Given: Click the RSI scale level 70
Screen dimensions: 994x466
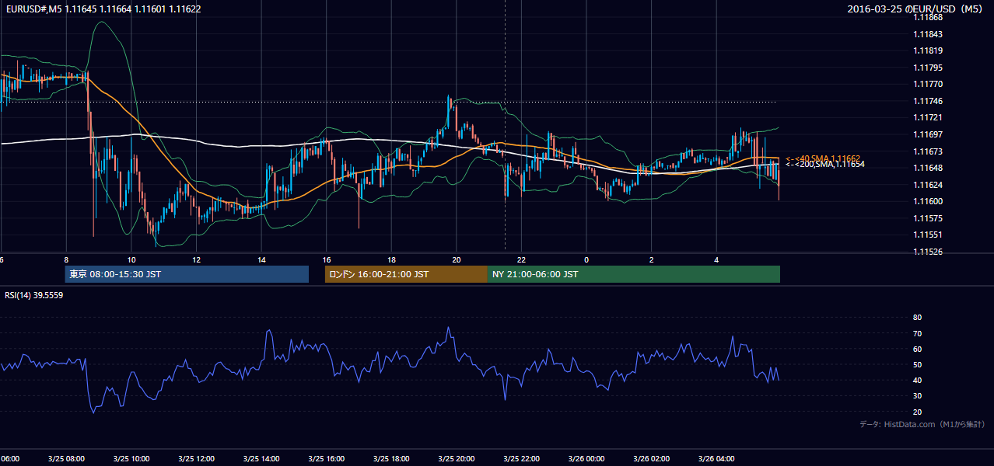Looking at the screenshot, I should [x=918, y=334].
